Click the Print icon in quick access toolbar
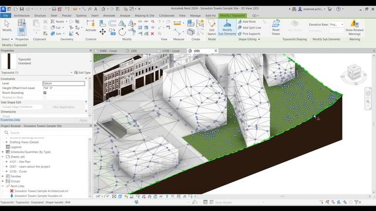 54,9
